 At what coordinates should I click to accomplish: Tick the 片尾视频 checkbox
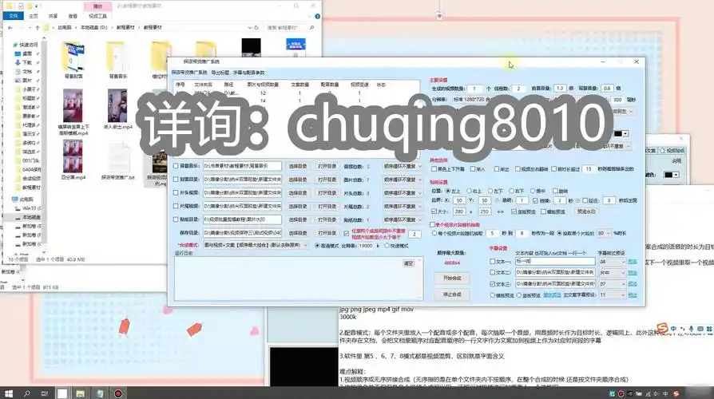176,206
